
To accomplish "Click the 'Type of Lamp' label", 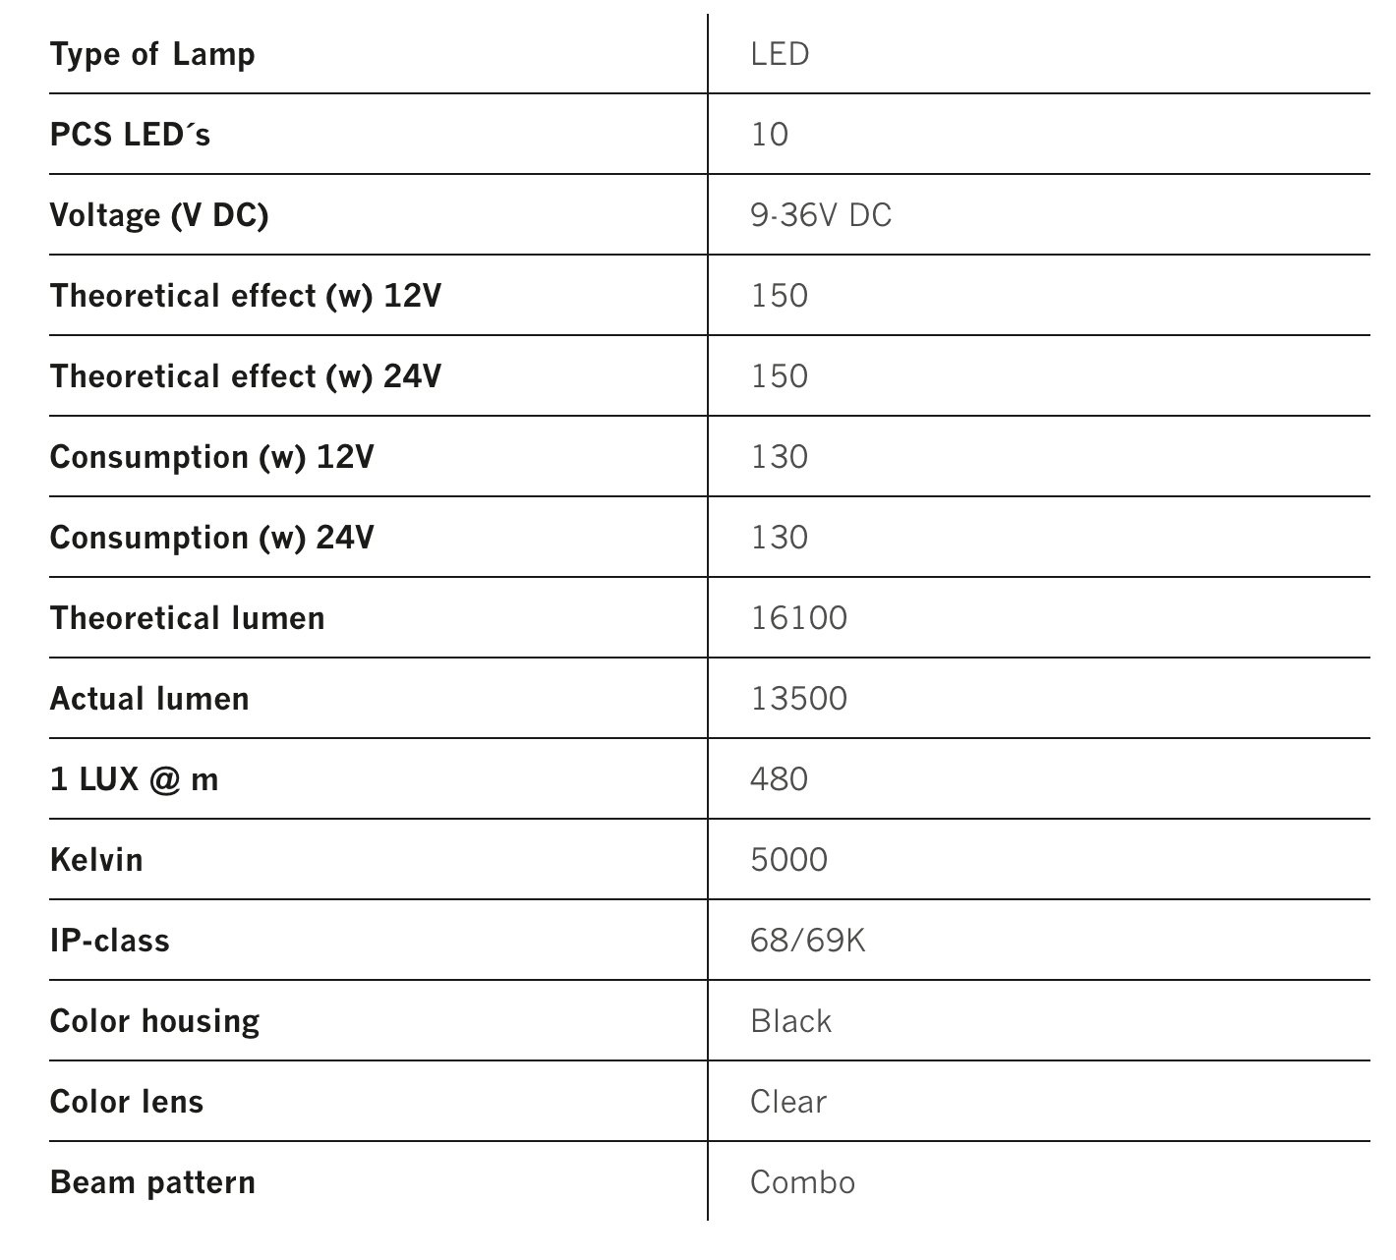I will 152,54.
